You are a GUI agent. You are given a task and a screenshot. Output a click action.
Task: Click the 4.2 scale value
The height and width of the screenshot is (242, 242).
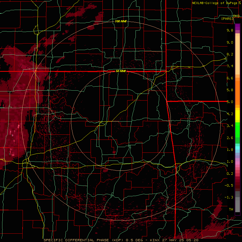tap(230, 114)
